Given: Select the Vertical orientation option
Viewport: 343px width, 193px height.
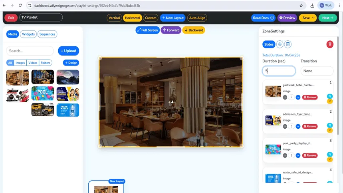Looking at the screenshot, I should click(114, 18).
